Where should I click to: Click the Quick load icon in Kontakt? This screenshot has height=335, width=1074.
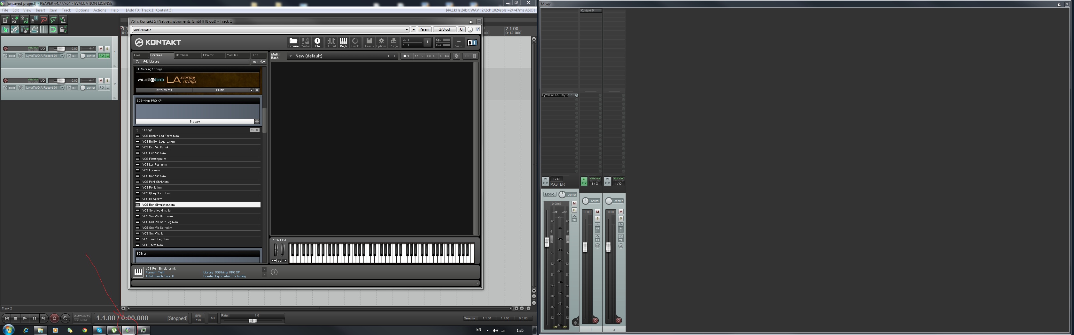pos(355,42)
